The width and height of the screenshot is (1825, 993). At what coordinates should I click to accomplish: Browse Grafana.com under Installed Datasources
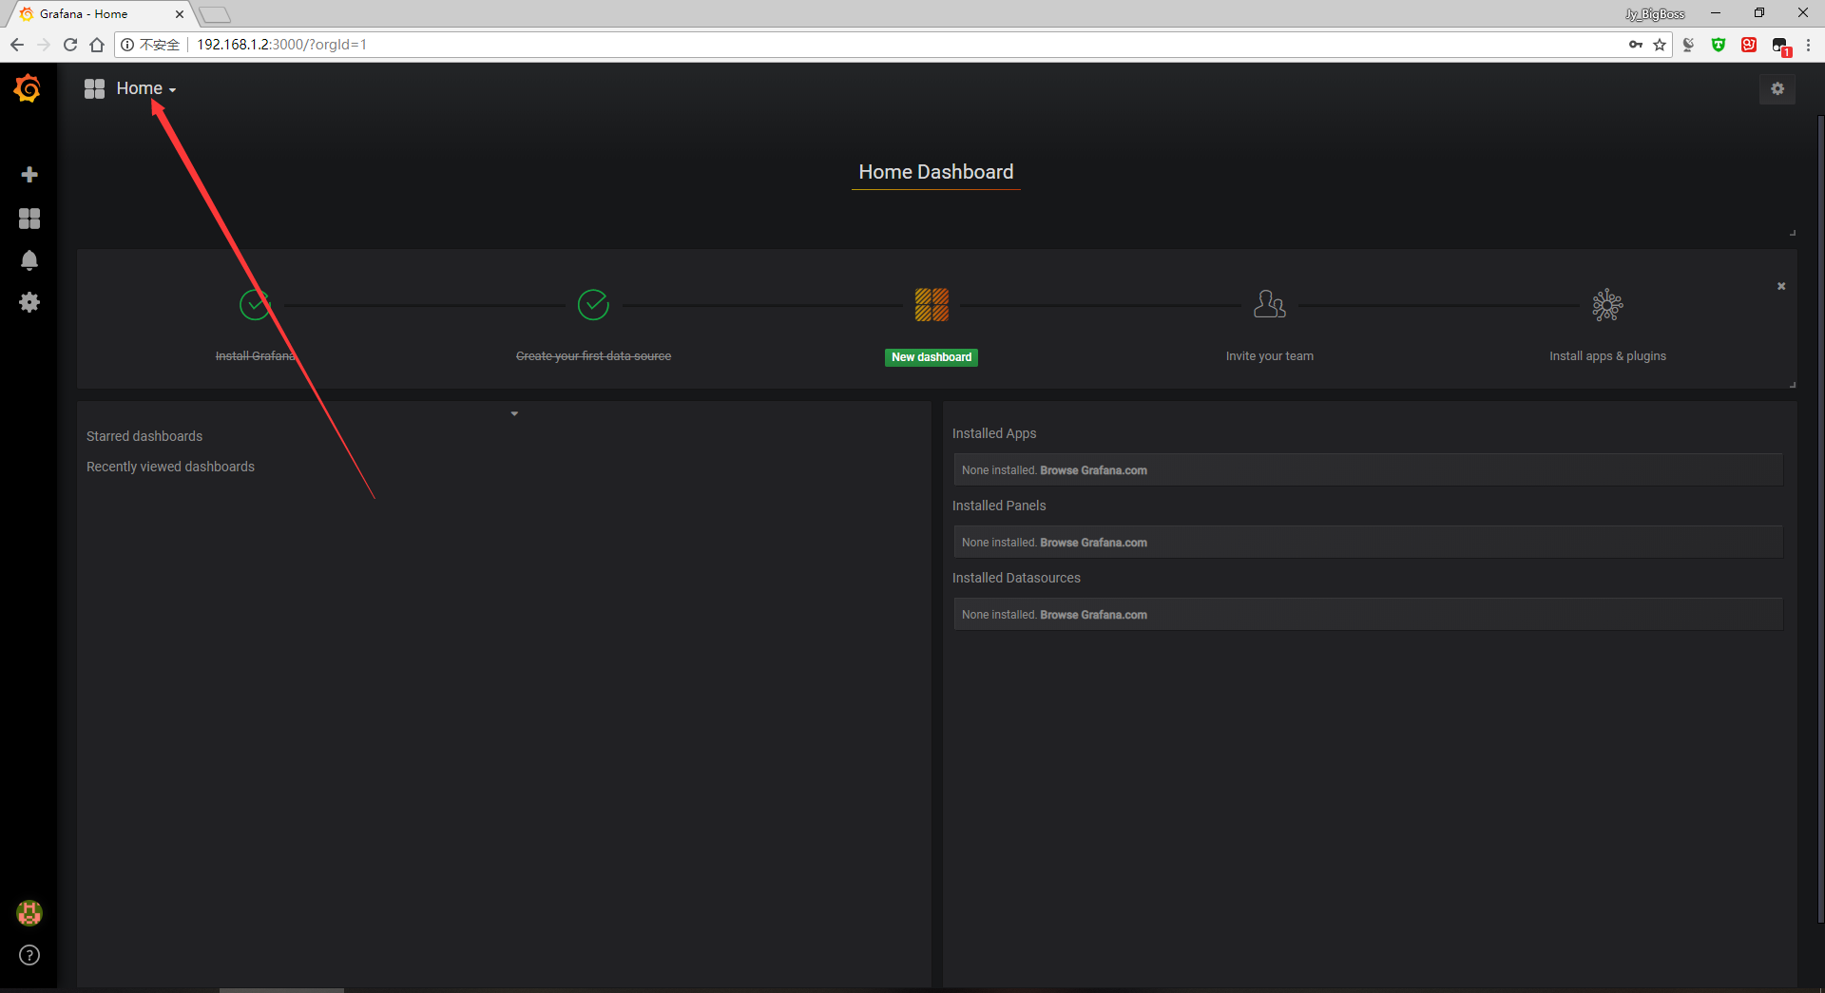pos(1093,615)
